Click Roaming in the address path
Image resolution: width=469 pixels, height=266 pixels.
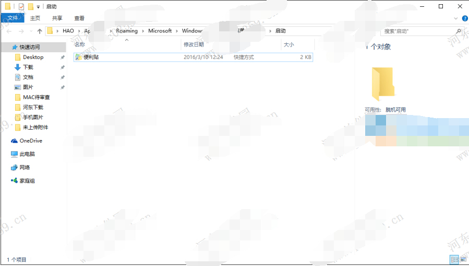(127, 31)
